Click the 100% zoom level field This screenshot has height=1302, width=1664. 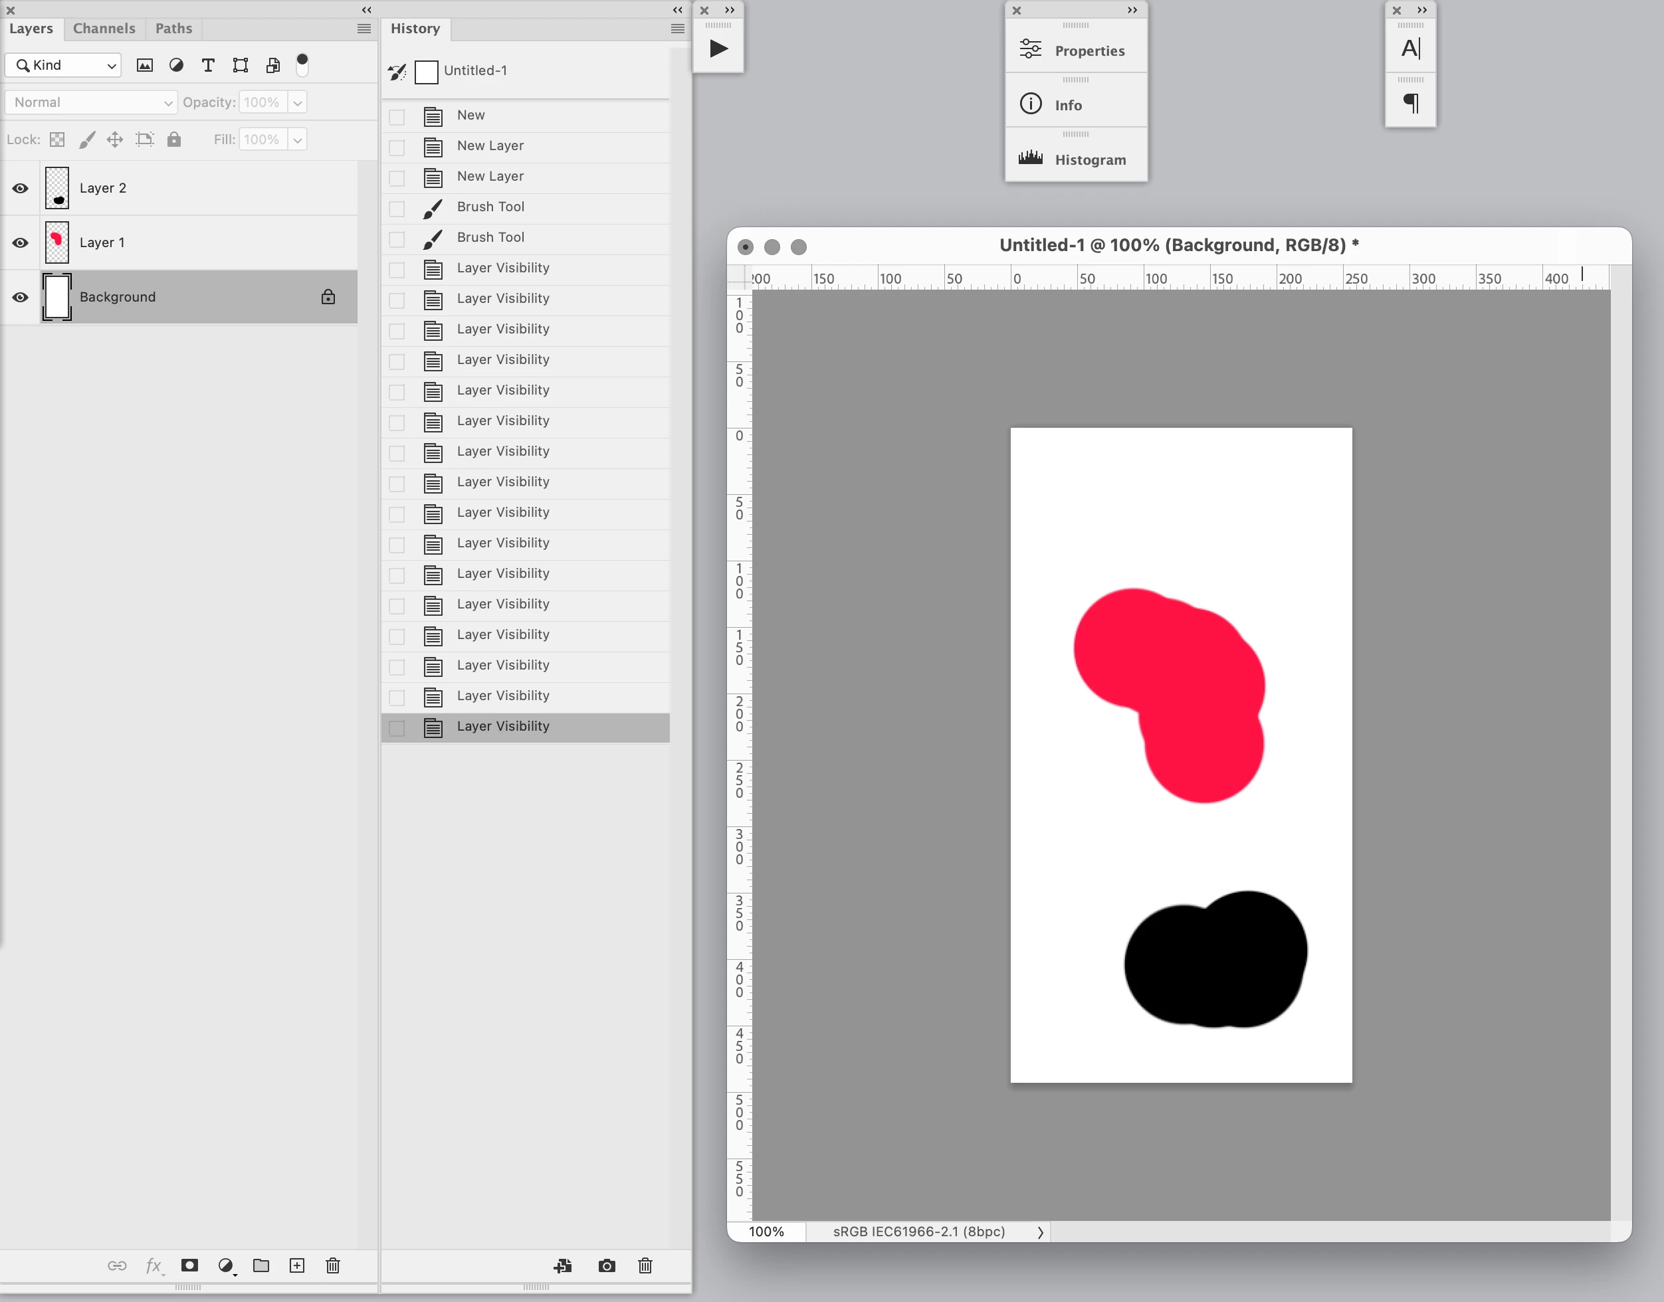pyautogui.click(x=766, y=1231)
